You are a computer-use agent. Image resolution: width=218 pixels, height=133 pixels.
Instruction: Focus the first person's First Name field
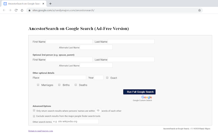pos(69,41)
